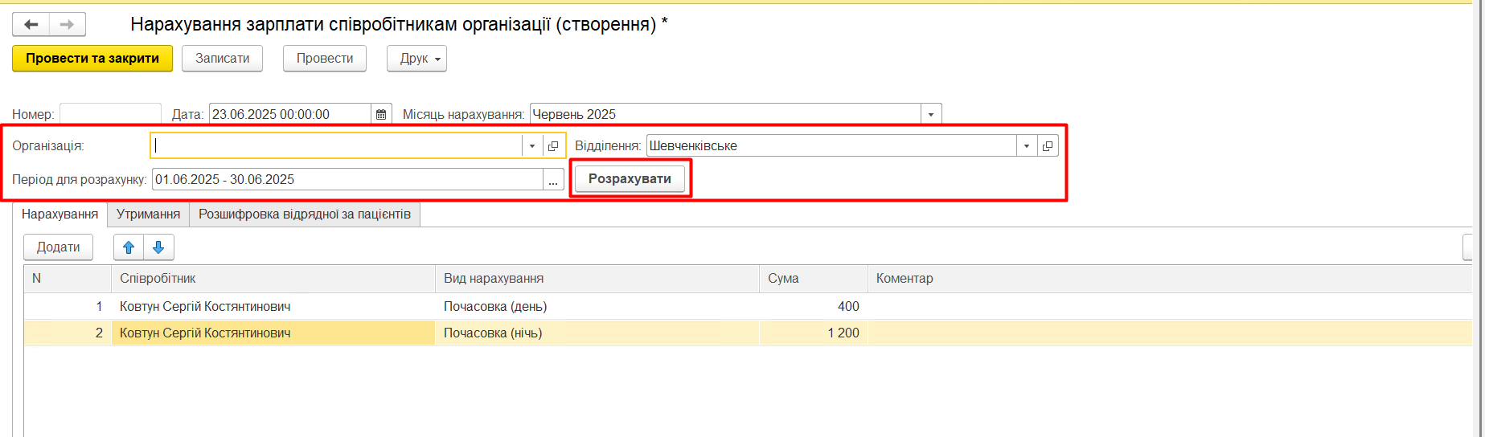Open Розшифровка відрядної за пацієнтів tab
Viewport: 1485px width, 437px height.
(304, 214)
